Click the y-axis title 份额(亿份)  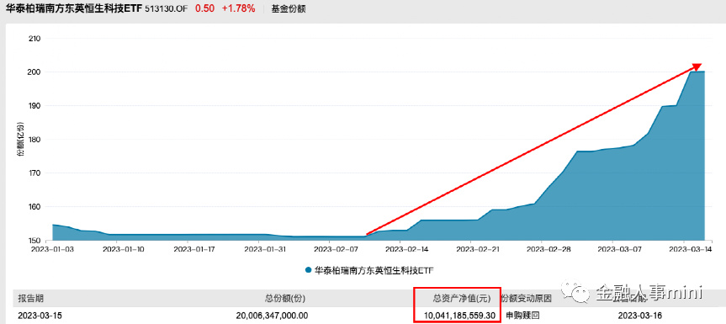20,140
